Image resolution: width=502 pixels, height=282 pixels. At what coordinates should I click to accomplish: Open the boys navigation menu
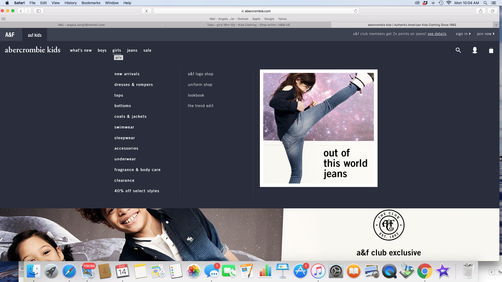point(102,50)
